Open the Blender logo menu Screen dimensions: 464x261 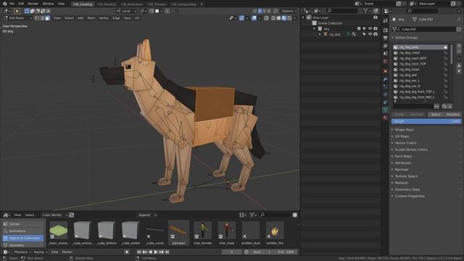pos(5,4)
